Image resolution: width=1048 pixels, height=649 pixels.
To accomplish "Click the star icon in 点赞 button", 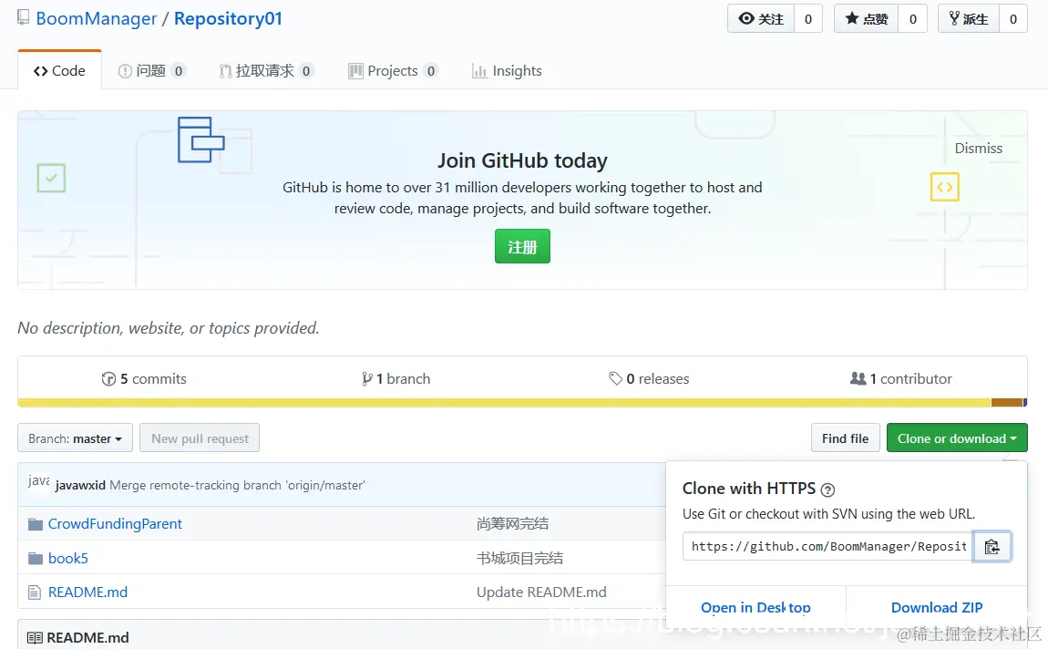I will (x=851, y=18).
